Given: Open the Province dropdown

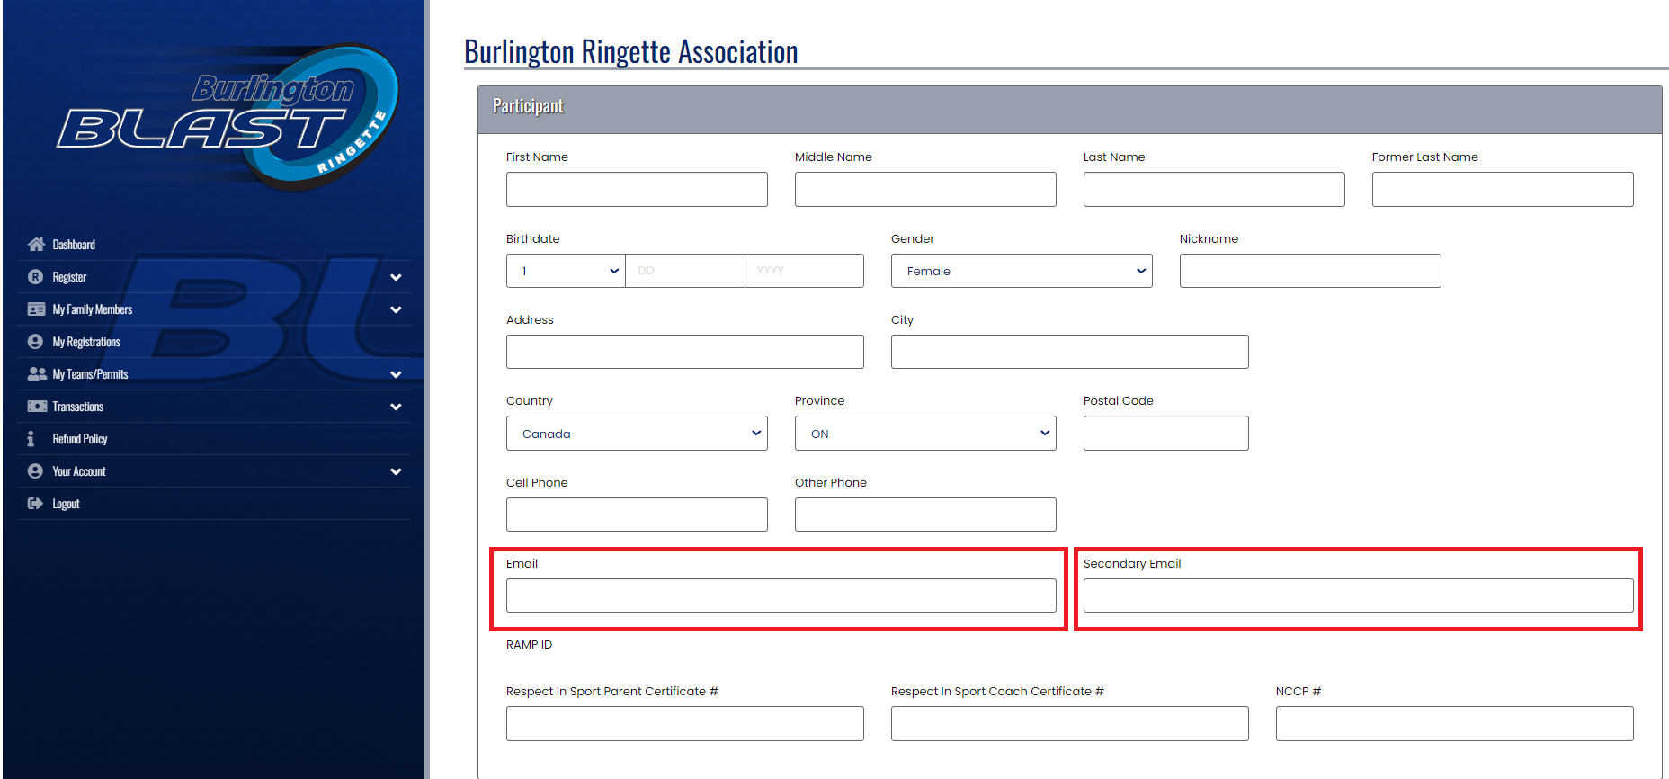Looking at the screenshot, I should coord(925,434).
